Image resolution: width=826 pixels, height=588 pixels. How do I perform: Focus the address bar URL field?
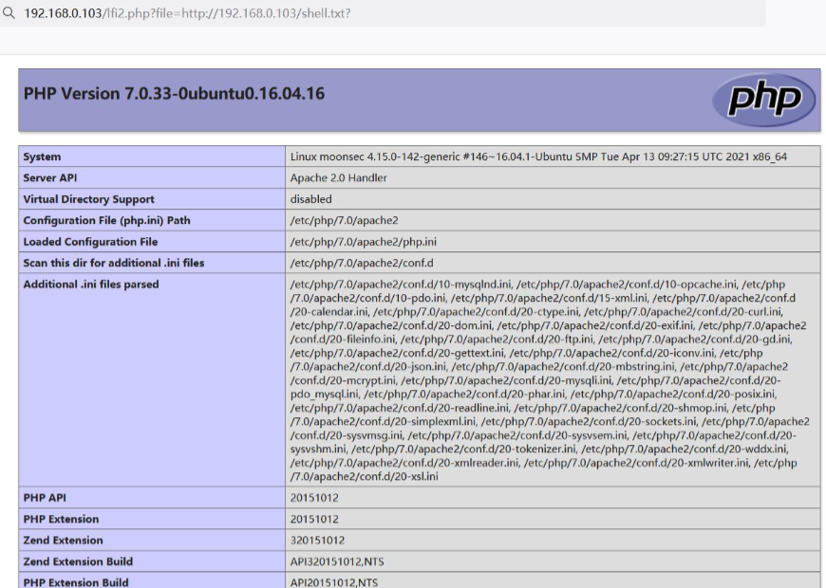coord(380,13)
